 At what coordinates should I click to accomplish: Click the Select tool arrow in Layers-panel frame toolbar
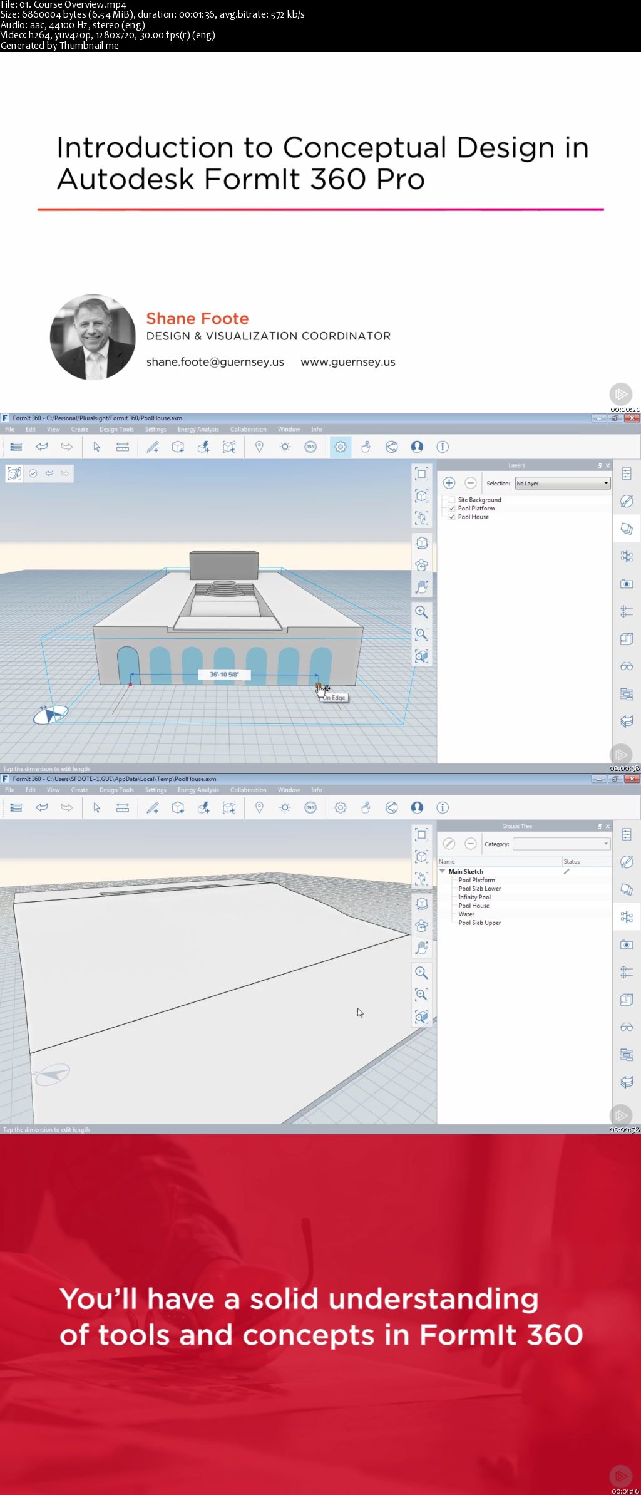tap(96, 447)
